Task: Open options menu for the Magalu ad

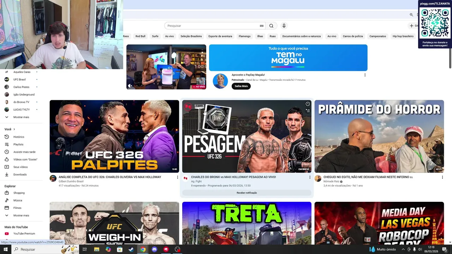Action: click(x=365, y=75)
